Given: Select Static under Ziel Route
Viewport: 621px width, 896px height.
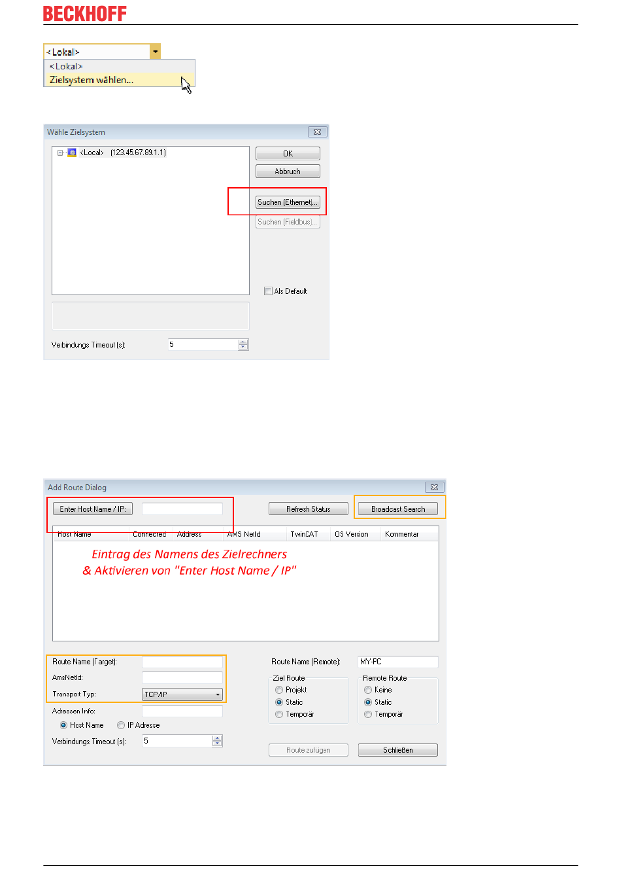Looking at the screenshot, I should pyautogui.click(x=279, y=702).
